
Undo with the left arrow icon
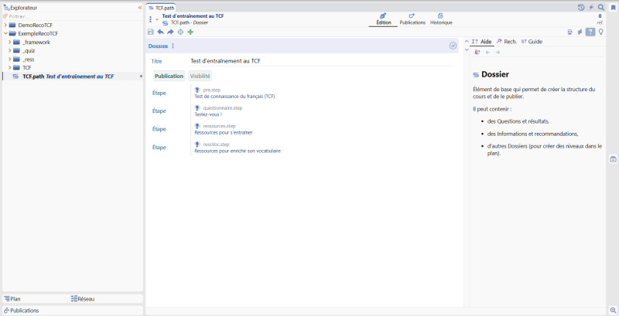(x=160, y=32)
